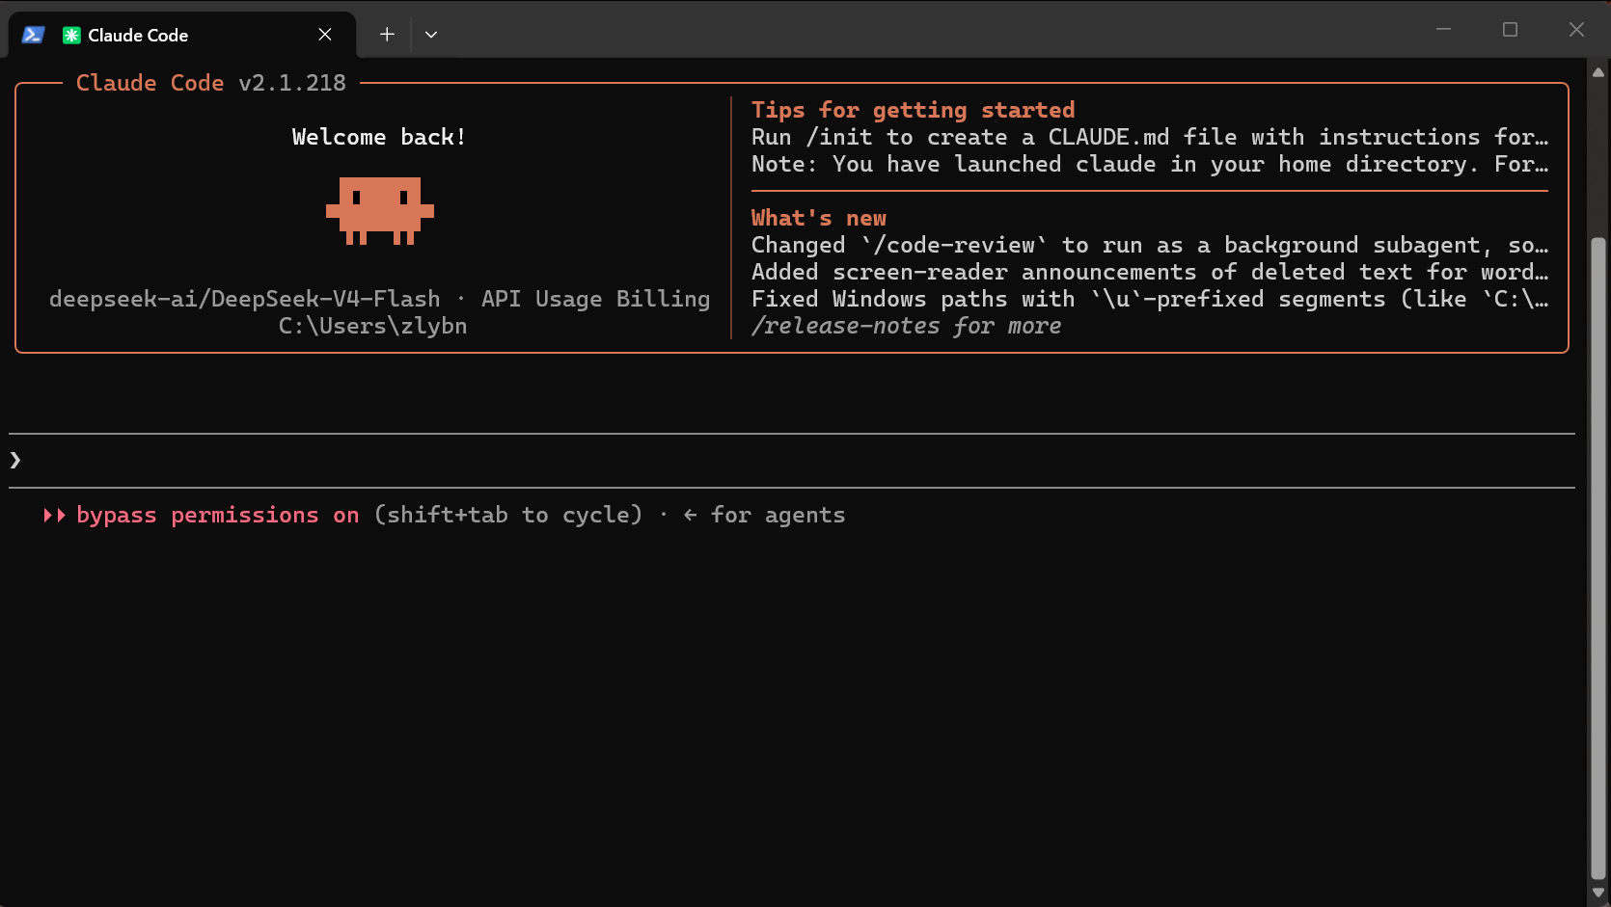Click the vertical scrollbar thumb
Viewport: 1611px width, 907px height.
pos(1598,557)
